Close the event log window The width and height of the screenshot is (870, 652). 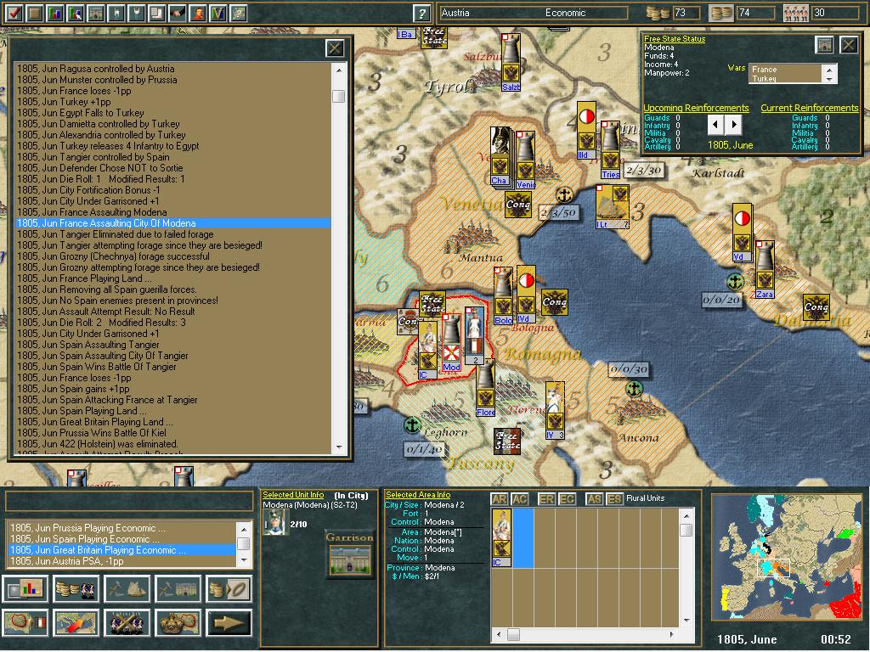[x=335, y=48]
